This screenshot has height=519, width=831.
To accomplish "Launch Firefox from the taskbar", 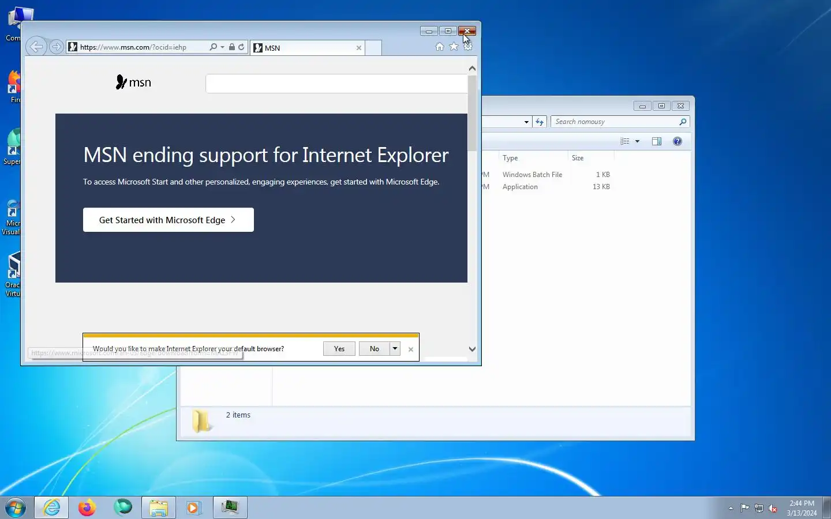I will pyautogui.click(x=87, y=507).
